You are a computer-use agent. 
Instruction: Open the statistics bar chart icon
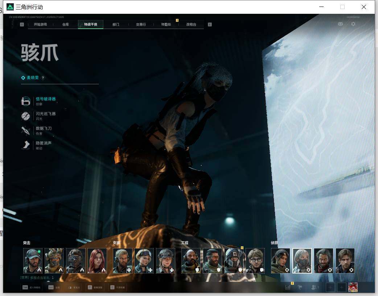tap(288, 287)
